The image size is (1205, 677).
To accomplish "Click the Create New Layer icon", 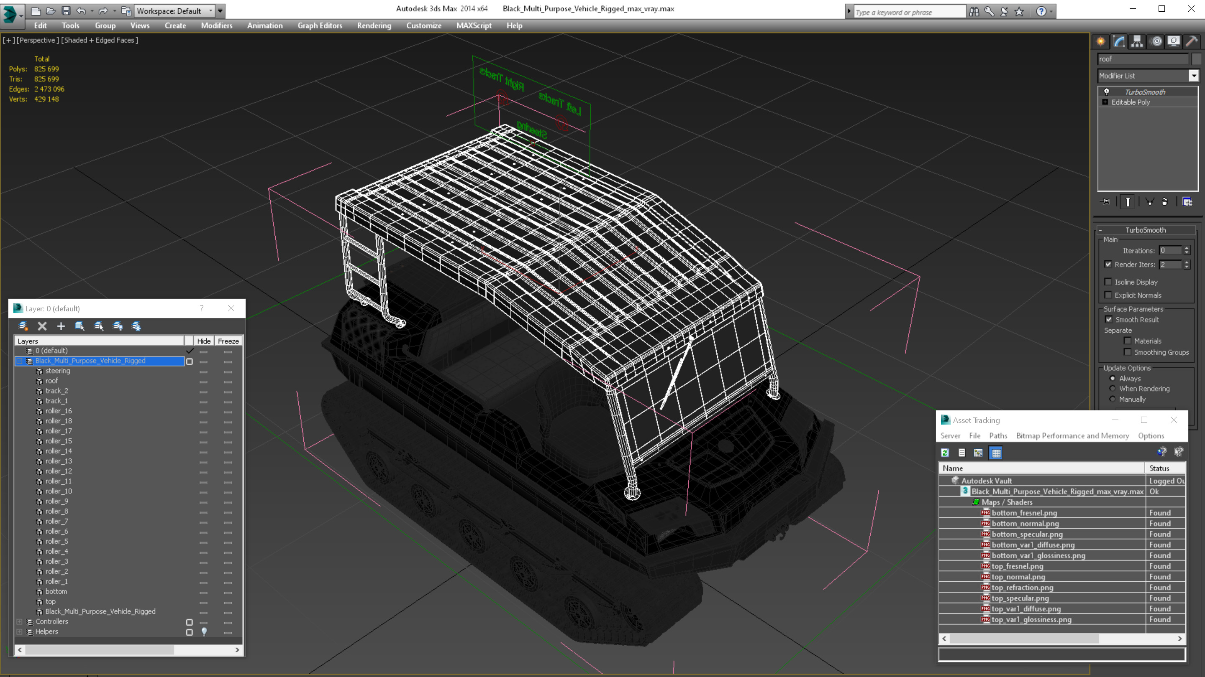I will (x=23, y=326).
